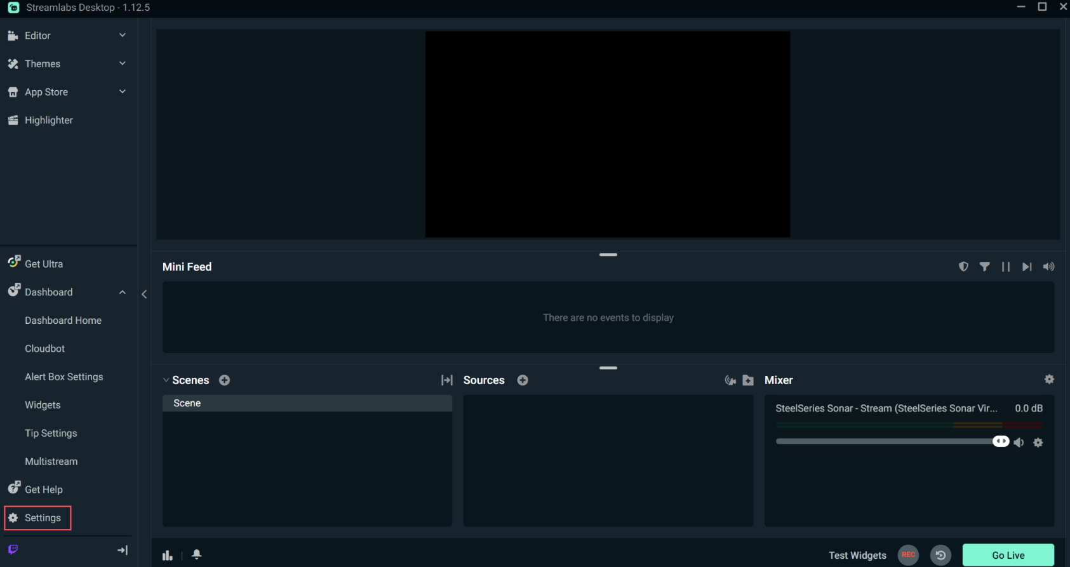Viewport: 1070px width, 567px height.
Task: Click the Mini Feed filter funnel icon
Action: click(x=984, y=267)
